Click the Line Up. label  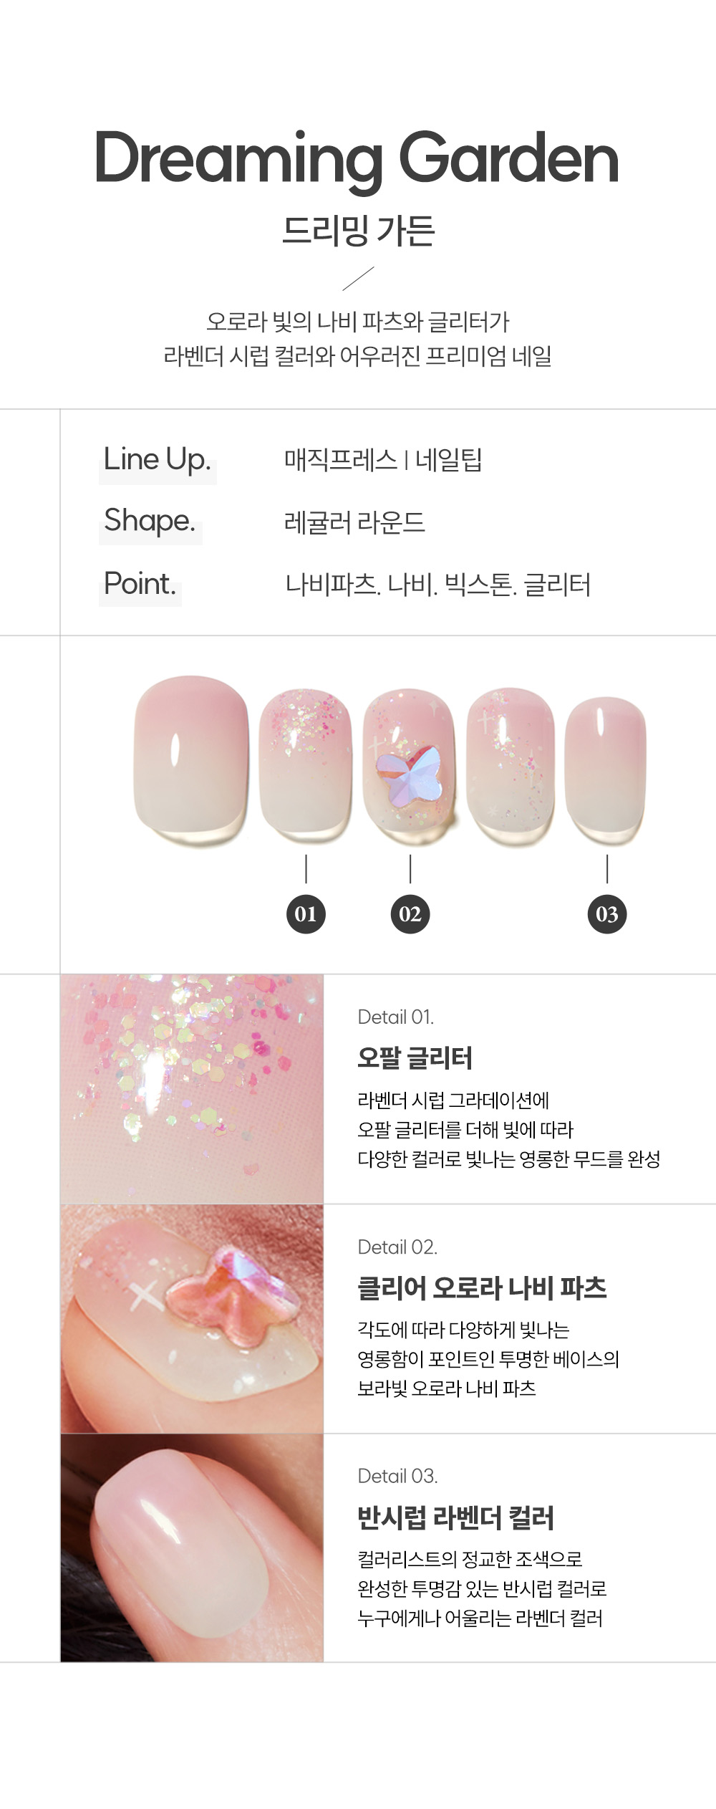click(158, 459)
